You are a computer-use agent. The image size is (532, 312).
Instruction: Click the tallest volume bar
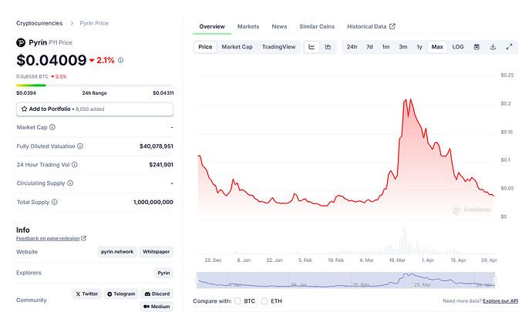tap(404, 240)
